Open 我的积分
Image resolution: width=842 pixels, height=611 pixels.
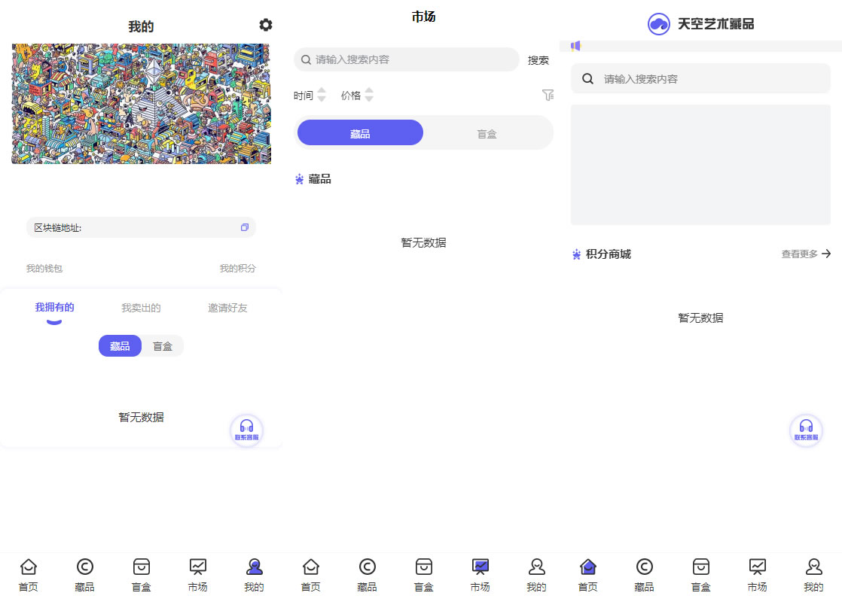[237, 269]
